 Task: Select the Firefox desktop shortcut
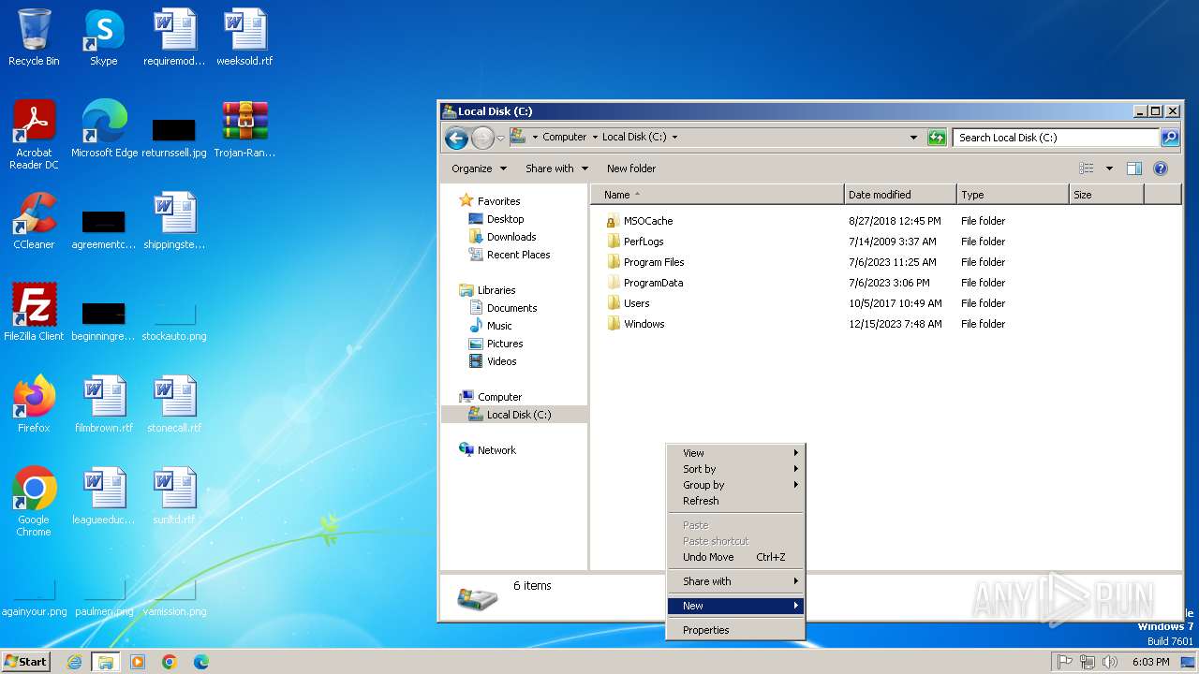[x=34, y=404]
